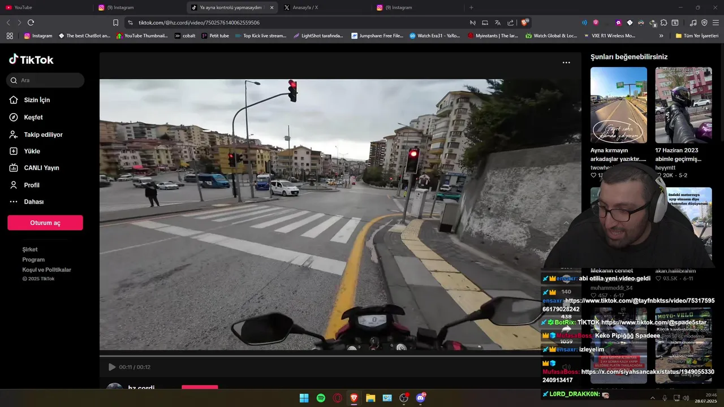Open the extensions puzzle icon
Image resolution: width=724 pixels, height=407 pixels.
(x=663, y=23)
